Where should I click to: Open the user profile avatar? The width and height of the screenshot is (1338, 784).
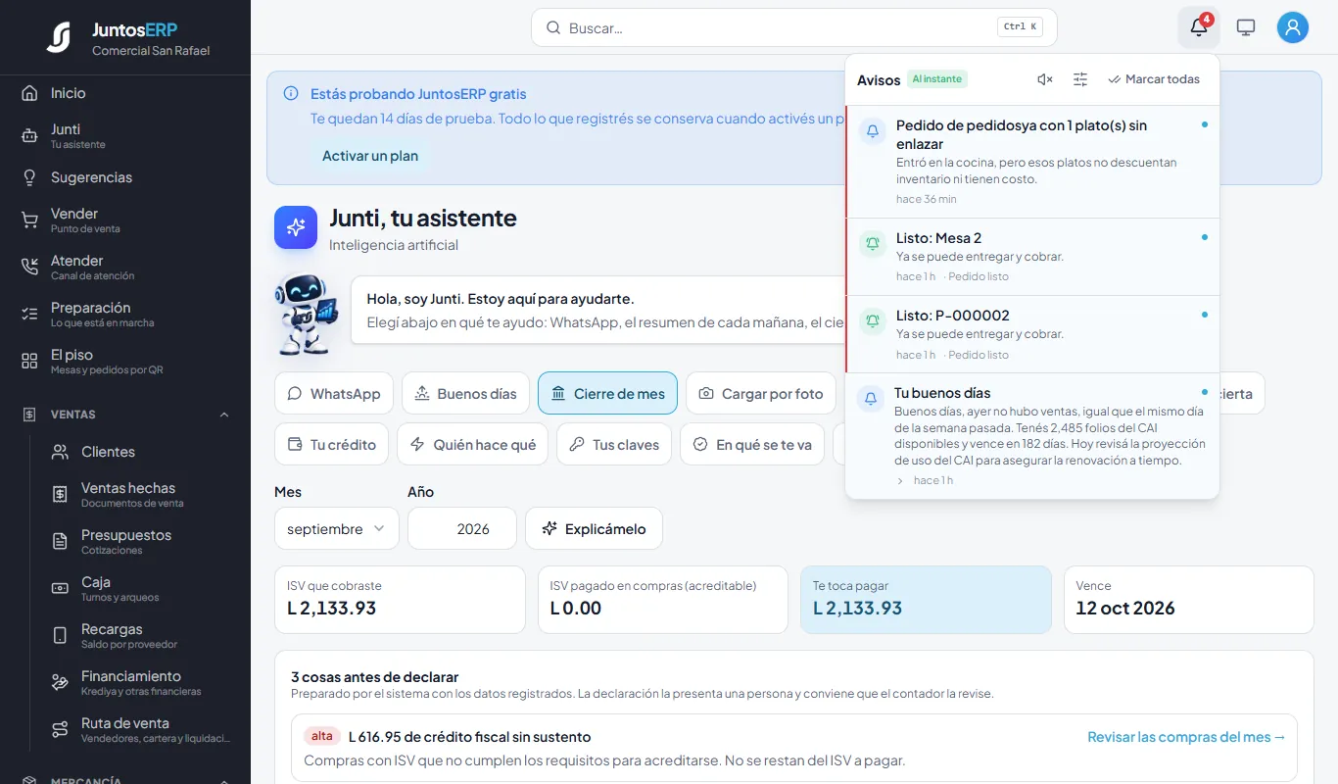pos(1293,27)
